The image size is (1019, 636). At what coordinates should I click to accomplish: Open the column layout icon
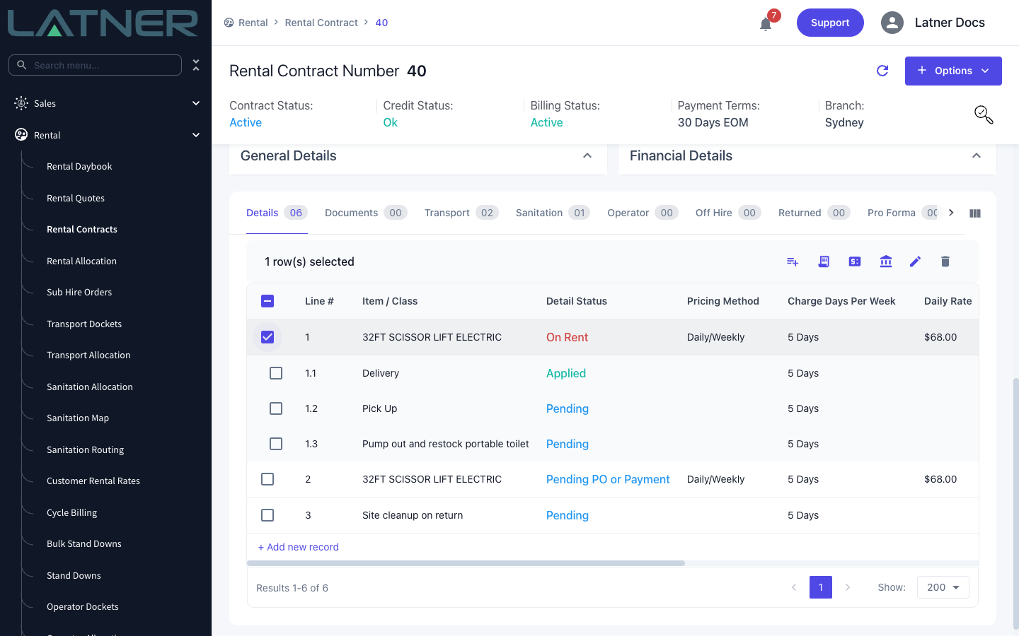click(975, 213)
